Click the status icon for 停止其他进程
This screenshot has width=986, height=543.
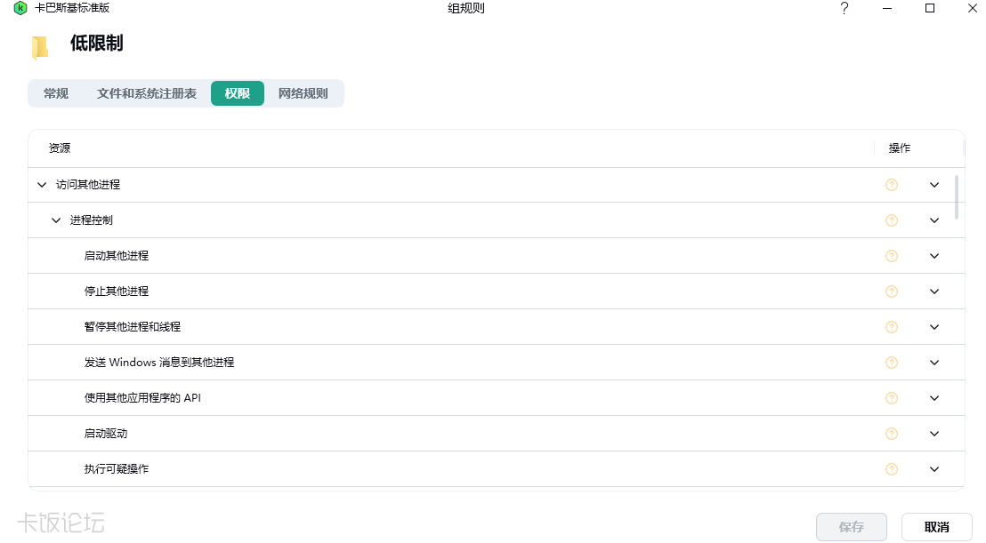coord(891,291)
